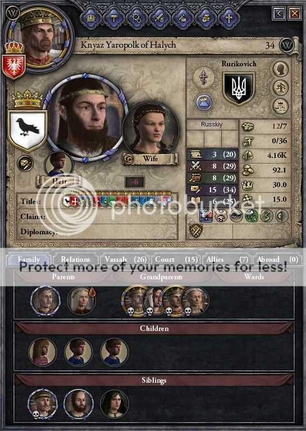
Task: Open the dynasty family tree icon
Action: tap(281, 87)
